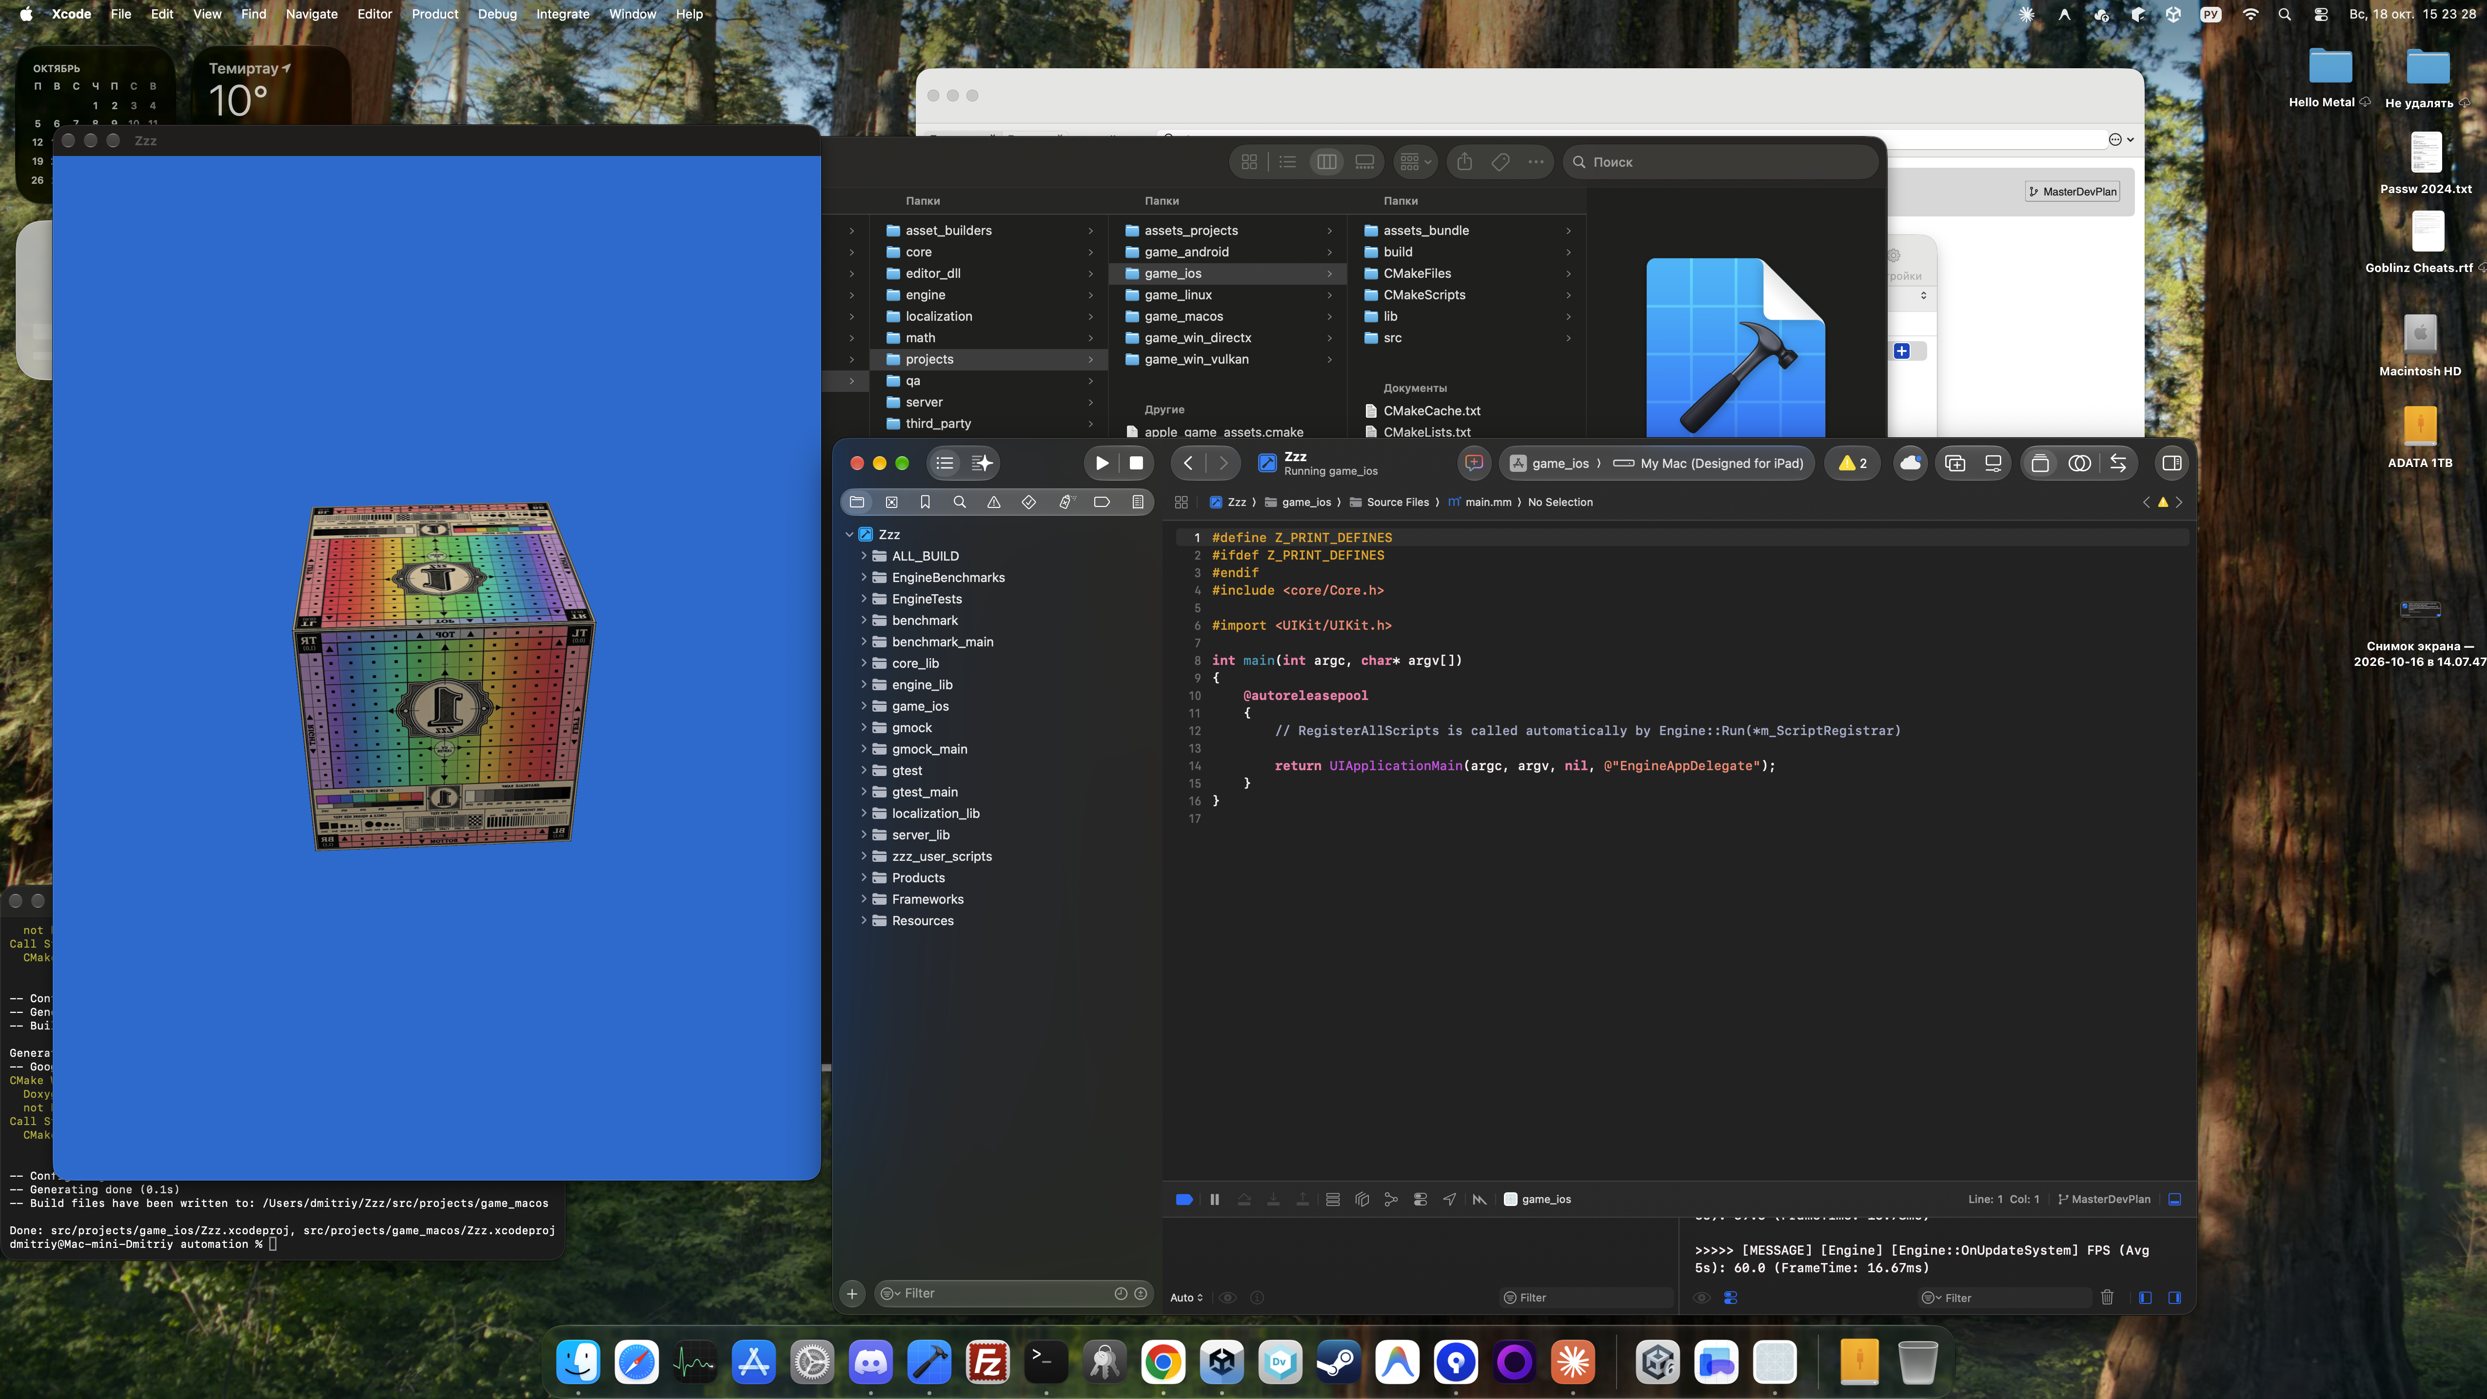2487x1399 pixels.
Task: Open the destination selector My Mac (Designed for iPad)
Action: point(1709,463)
